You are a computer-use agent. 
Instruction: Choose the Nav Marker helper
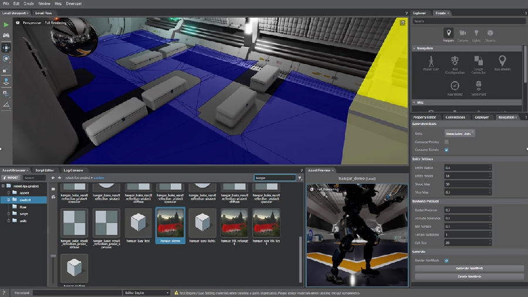tap(502, 63)
